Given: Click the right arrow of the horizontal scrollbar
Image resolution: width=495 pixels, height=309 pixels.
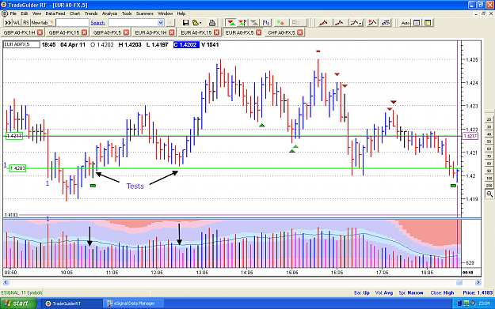Looking at the screenshot, I should (478, 283).
